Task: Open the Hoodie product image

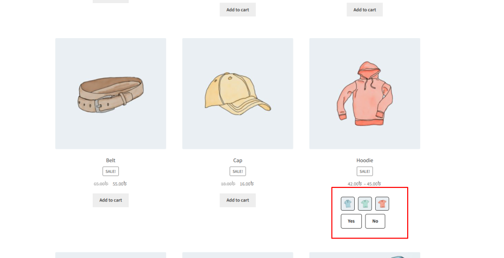Action: coord(364,94)
